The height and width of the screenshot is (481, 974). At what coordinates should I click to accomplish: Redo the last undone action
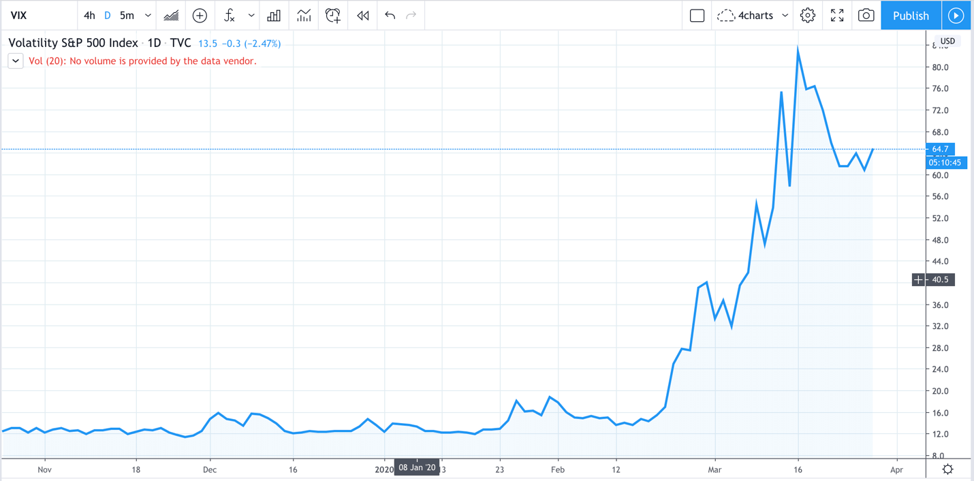(x=411, y=15)
